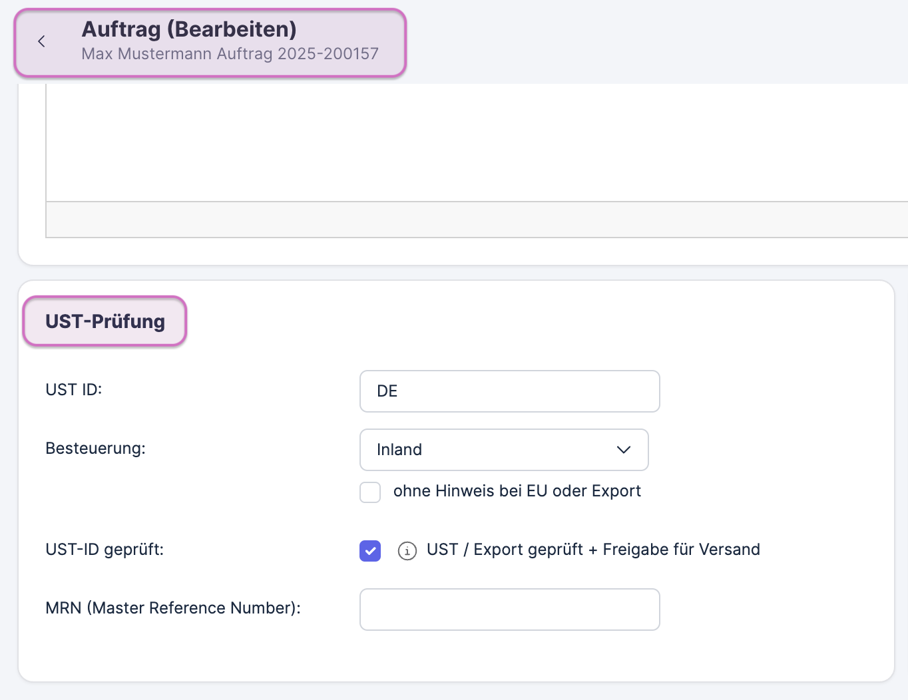This screenshot has width=908, height=700.
Task: Click into the MRN input field
Action: 509,610
